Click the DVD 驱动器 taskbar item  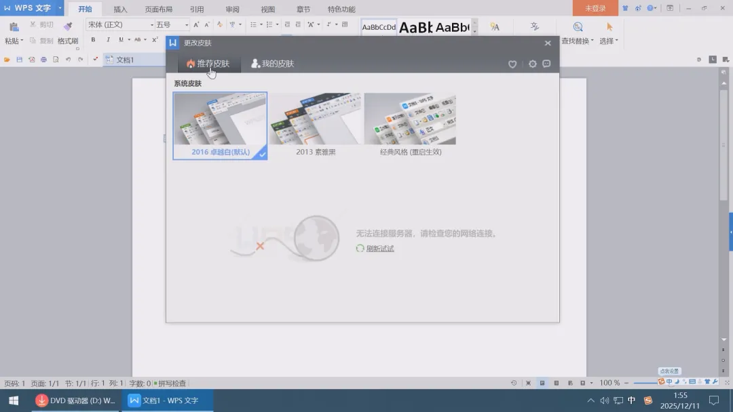pos(76,400)
